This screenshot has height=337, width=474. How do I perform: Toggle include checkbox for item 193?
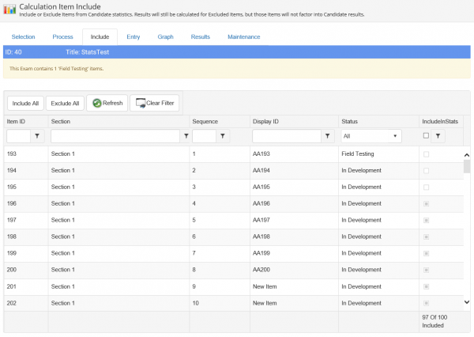point(427,154)
